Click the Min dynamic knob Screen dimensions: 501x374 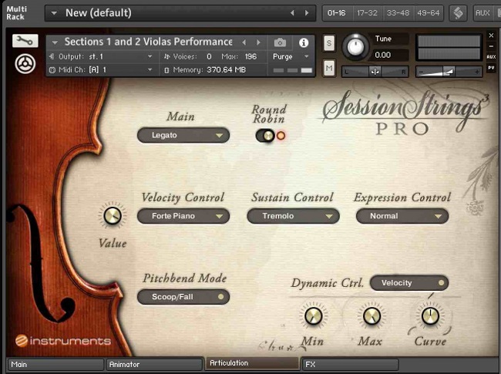tap(314, 316)
